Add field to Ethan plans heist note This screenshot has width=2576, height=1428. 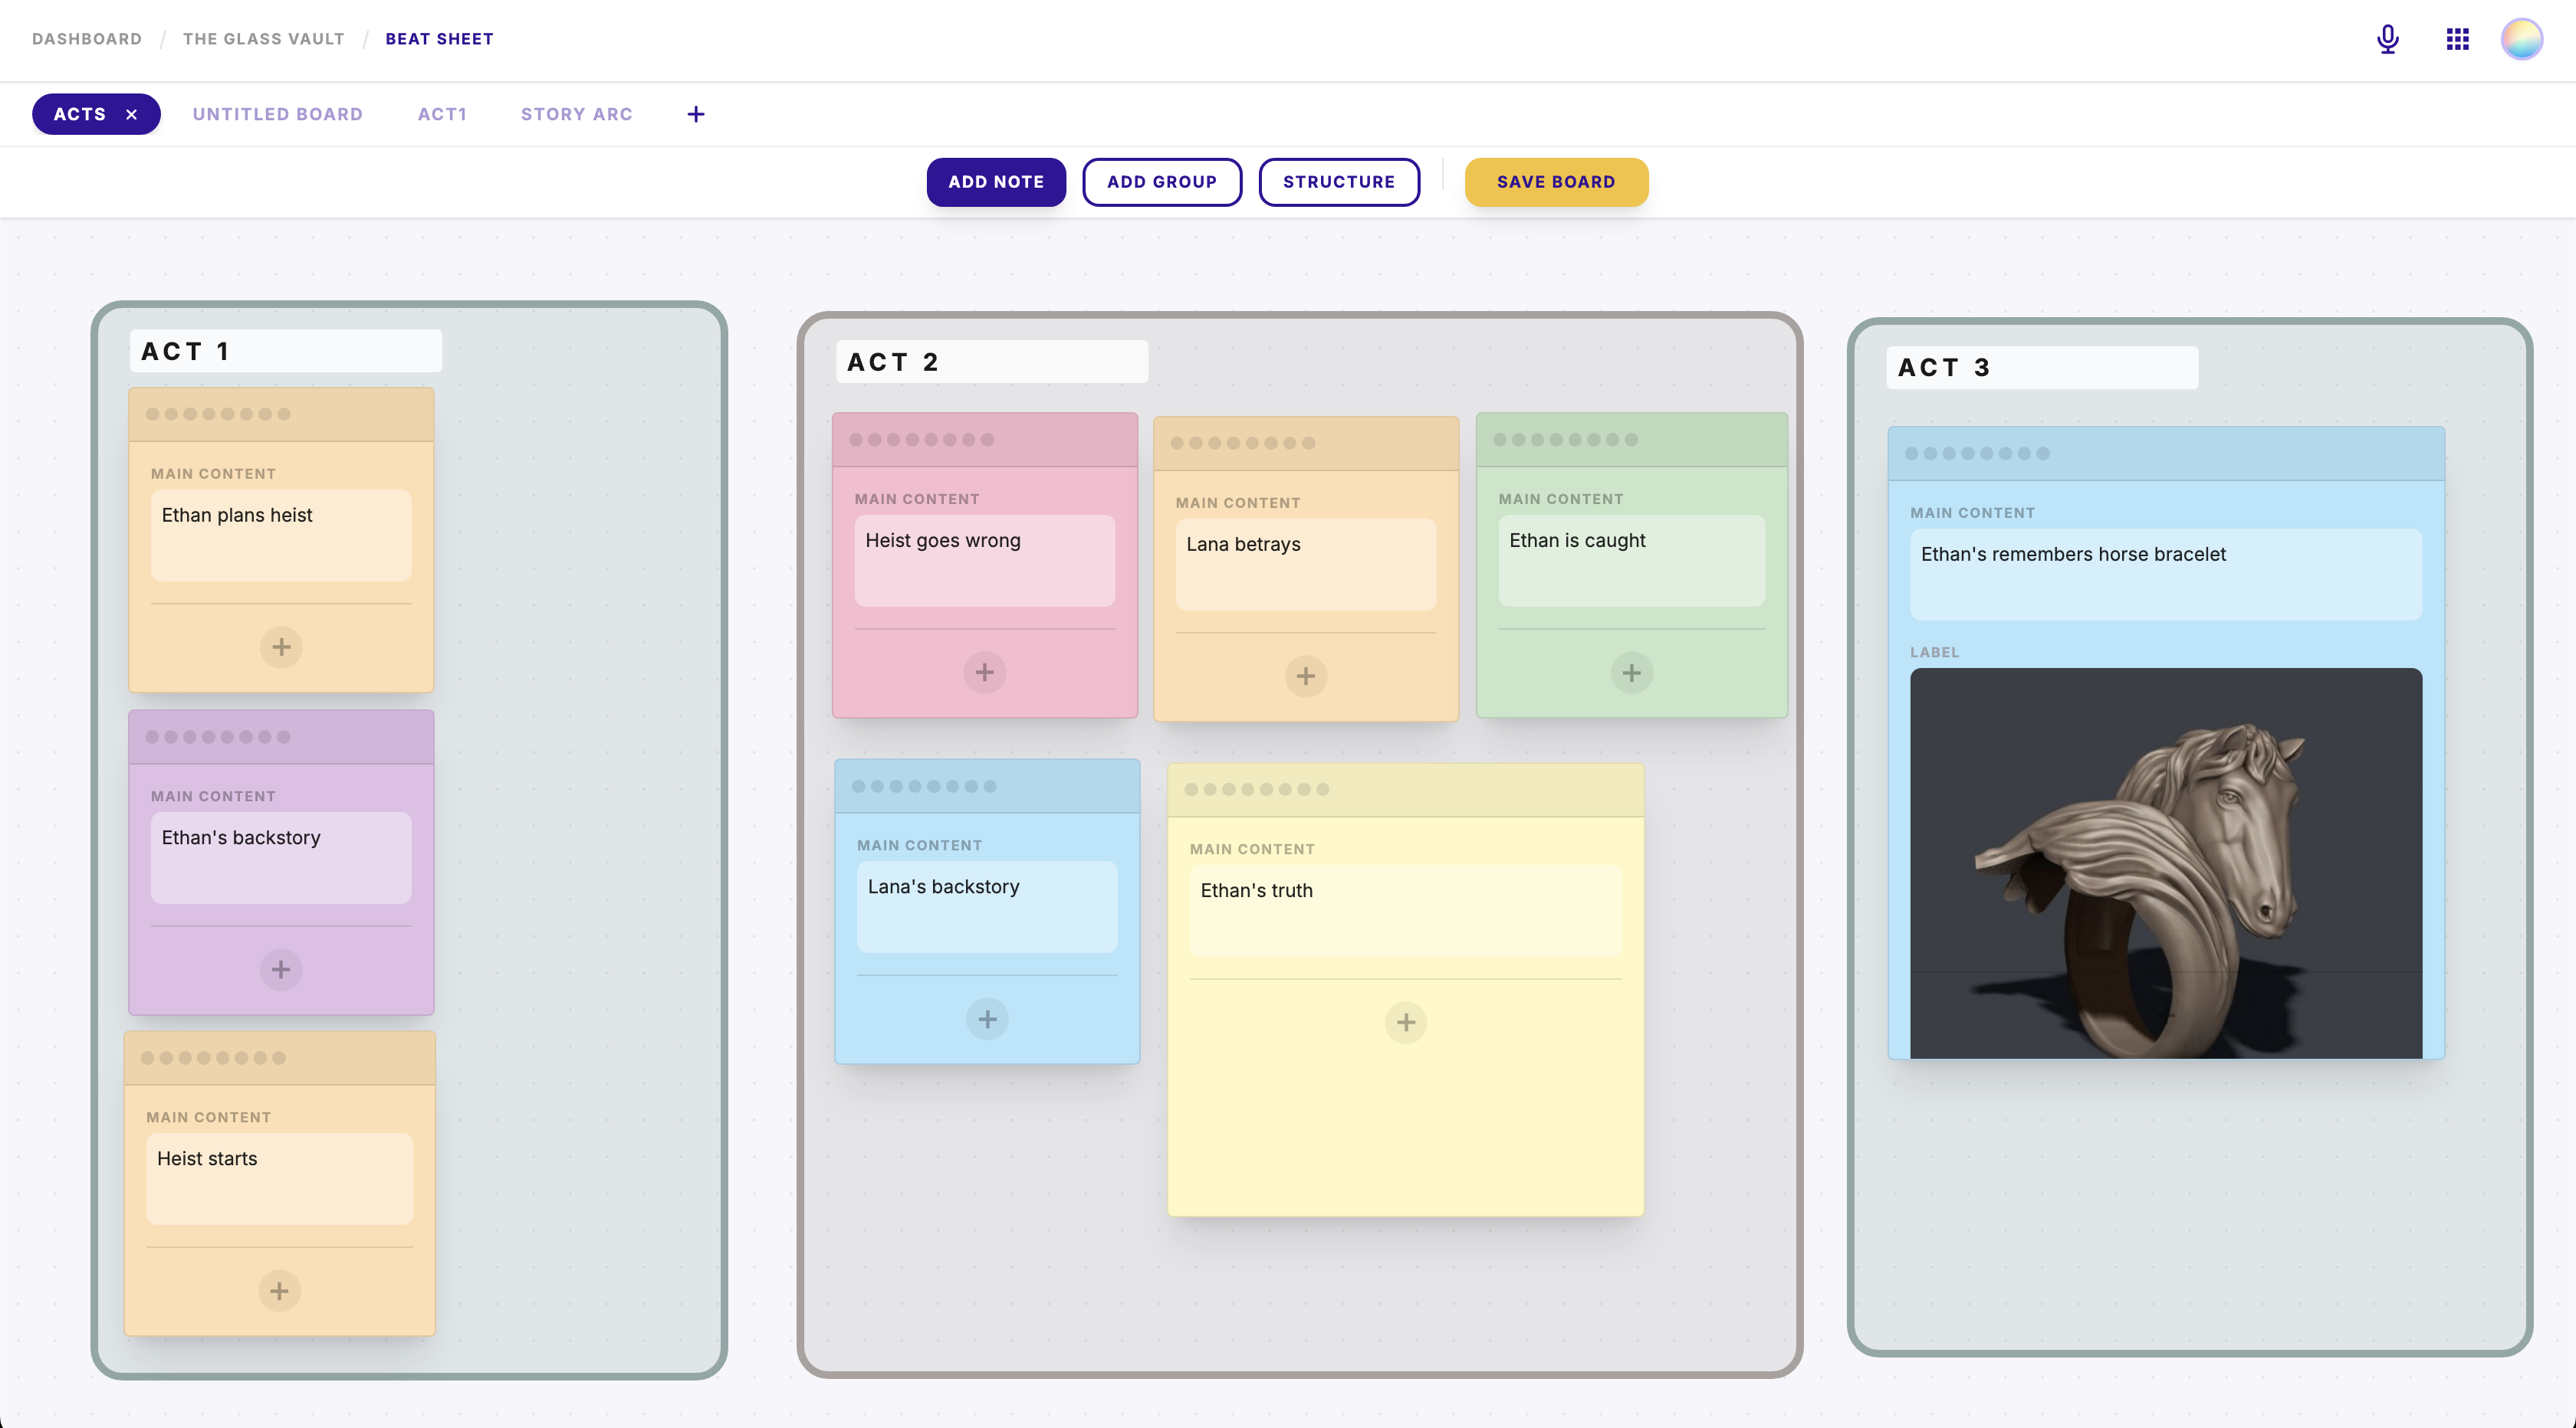coord(281,647)
